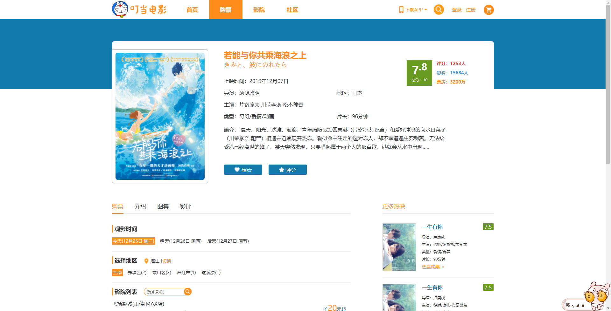This screenshot has height=311, width=611.
Task: Open the 社区 navigation tab
Action: pyautogui.click(x=292, y=10)
